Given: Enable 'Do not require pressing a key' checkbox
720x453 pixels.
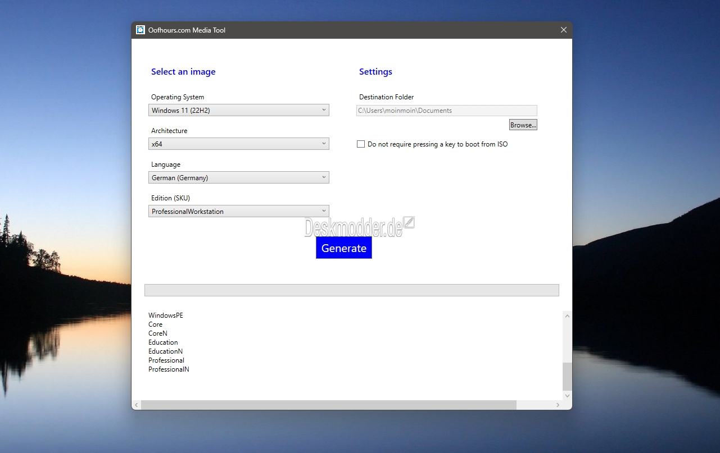Looking at the screenshot, I should point(361,144).
